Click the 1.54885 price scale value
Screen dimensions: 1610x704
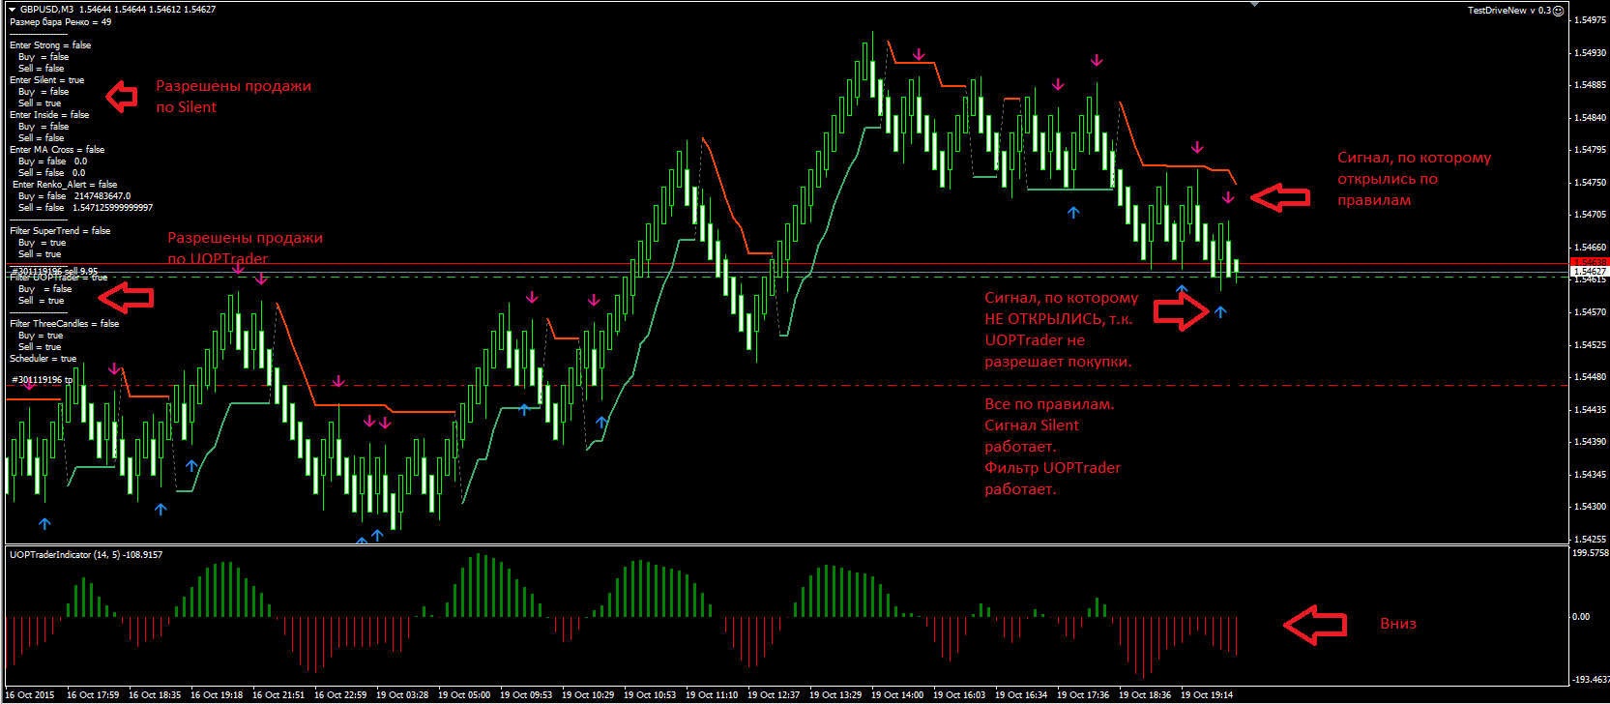[x=1591, y=85]
